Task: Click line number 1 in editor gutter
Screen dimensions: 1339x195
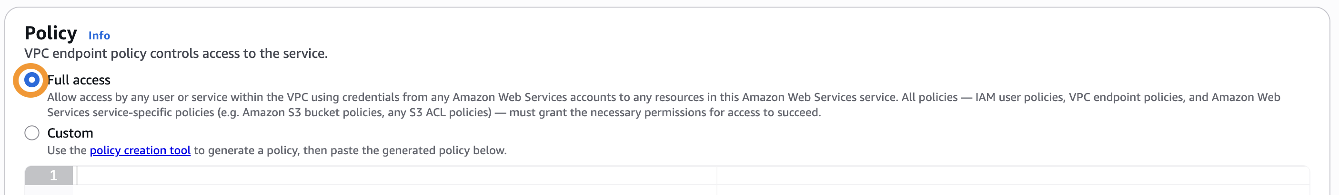Action: (53, 176)
